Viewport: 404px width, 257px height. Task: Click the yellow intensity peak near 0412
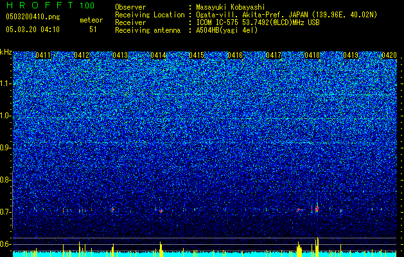click(x=80, y=249)
